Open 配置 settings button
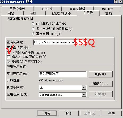Screen dimensions: 123x118 tap(101, 84)
